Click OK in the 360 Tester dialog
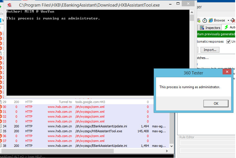This screenshot has width=236, height=158. (216, 104)
